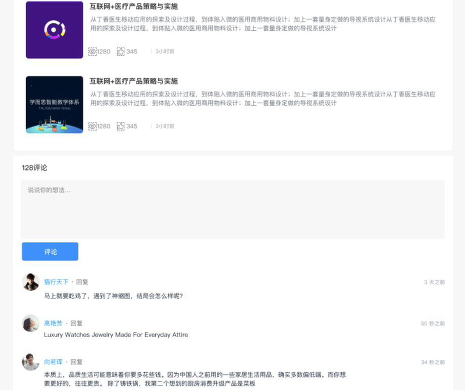Click the description text of the 学而思 article
The height and width of the screenshot is (390, 465).
click(263, 98)
